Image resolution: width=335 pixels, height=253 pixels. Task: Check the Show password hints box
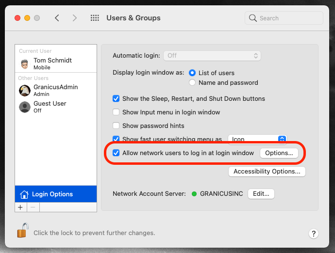click(116, 126)
